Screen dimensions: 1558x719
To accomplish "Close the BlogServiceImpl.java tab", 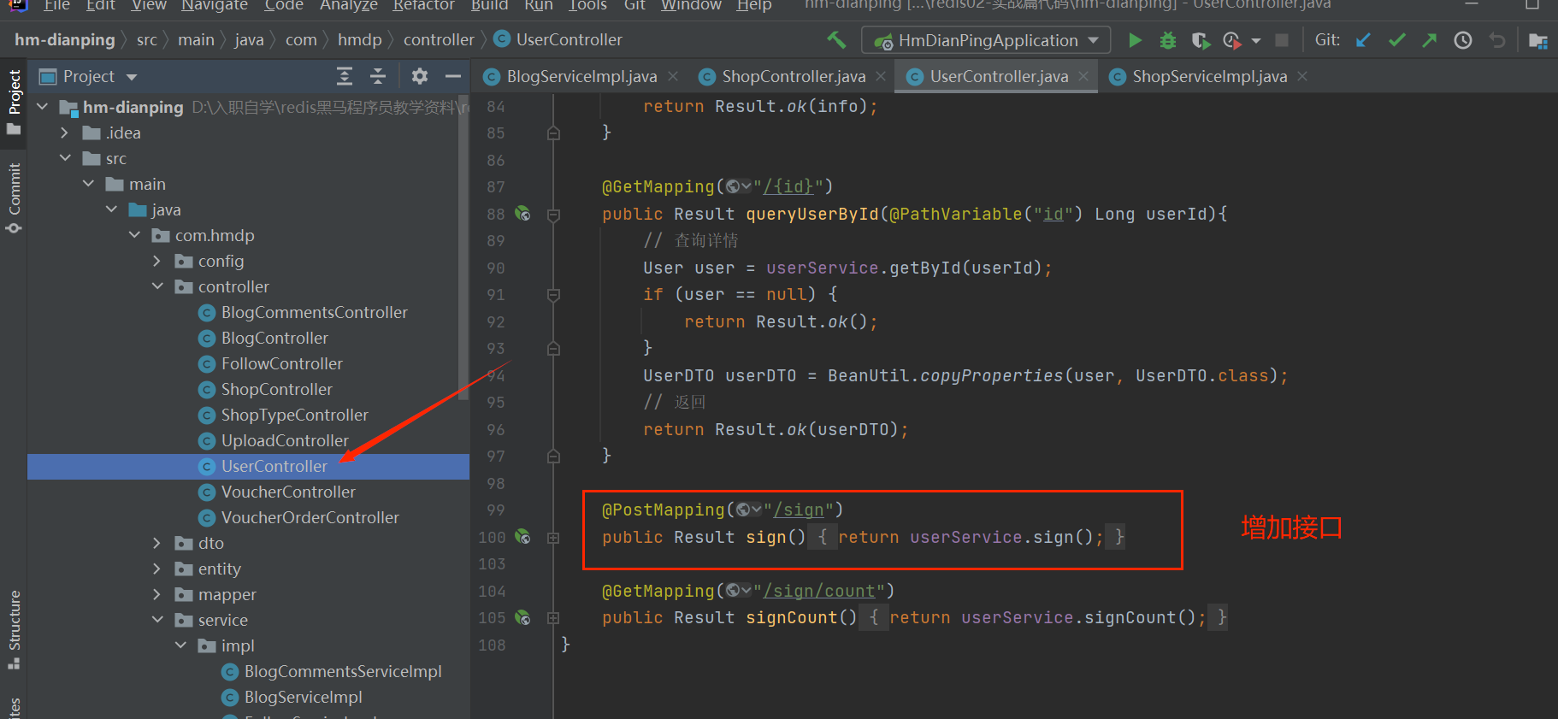I will point(673,76).
